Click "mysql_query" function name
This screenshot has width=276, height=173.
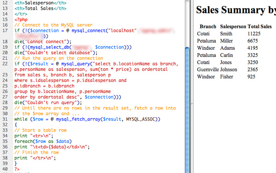pyautogui.click(x=75, y=63)
